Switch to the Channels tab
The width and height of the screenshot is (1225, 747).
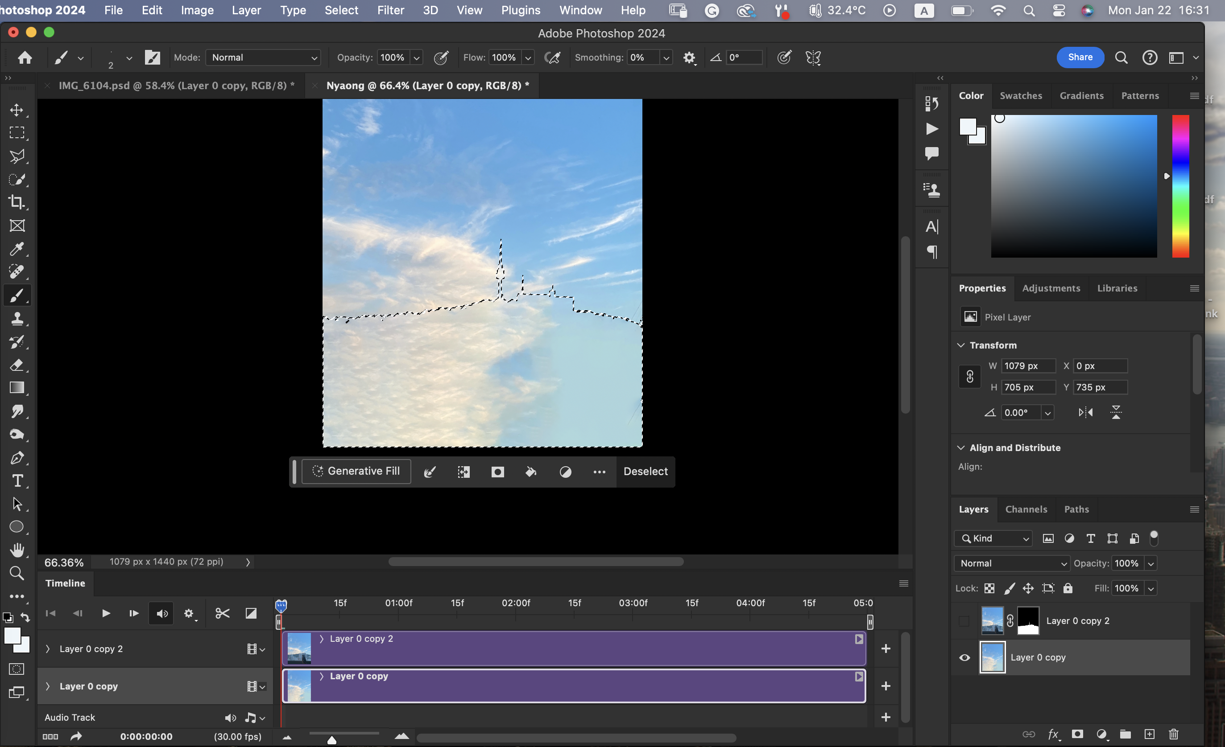1026,509
